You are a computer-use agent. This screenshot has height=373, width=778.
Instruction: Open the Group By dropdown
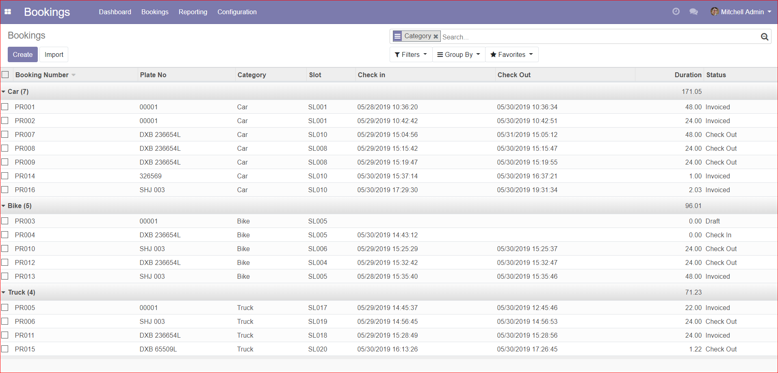[459, 54]
